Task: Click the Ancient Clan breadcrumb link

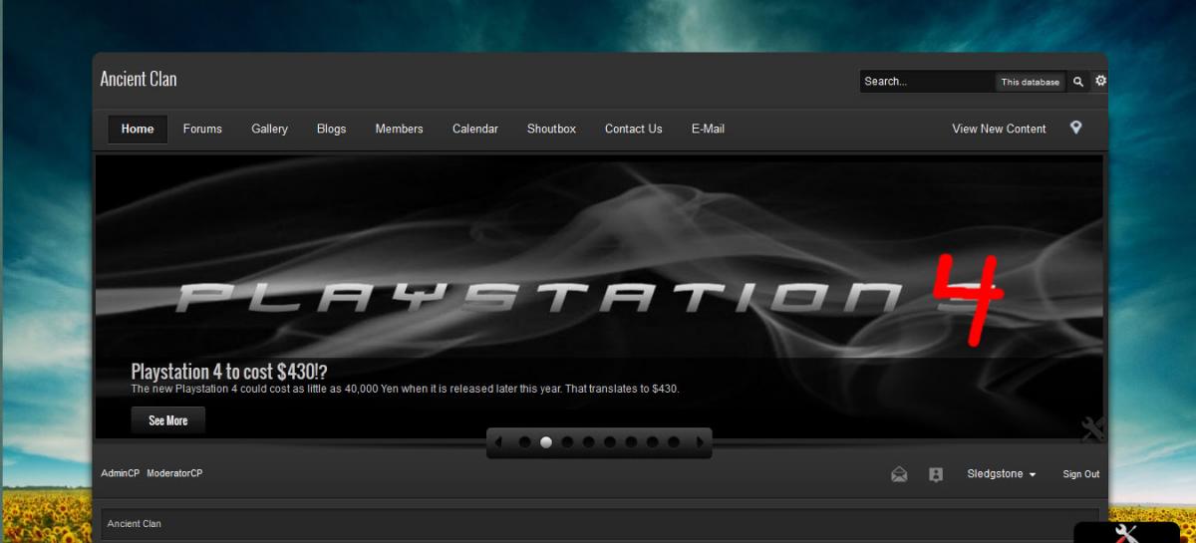Action: click(134, 523)
